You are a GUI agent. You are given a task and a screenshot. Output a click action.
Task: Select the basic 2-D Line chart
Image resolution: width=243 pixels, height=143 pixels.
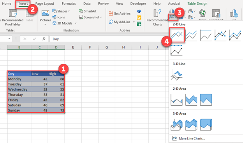[177, 35]
